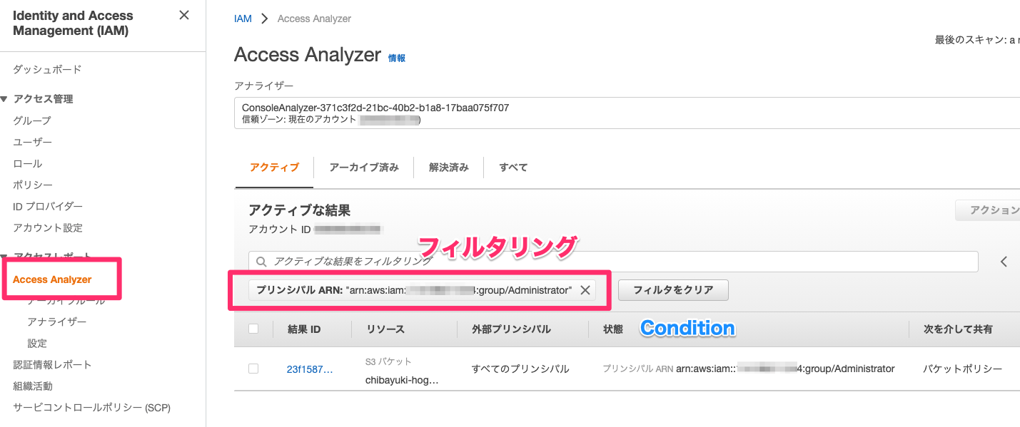Open サービスコントロールポリシー (SCP) sidebar item
The image size is (1020, 427).
coord(91,408)
